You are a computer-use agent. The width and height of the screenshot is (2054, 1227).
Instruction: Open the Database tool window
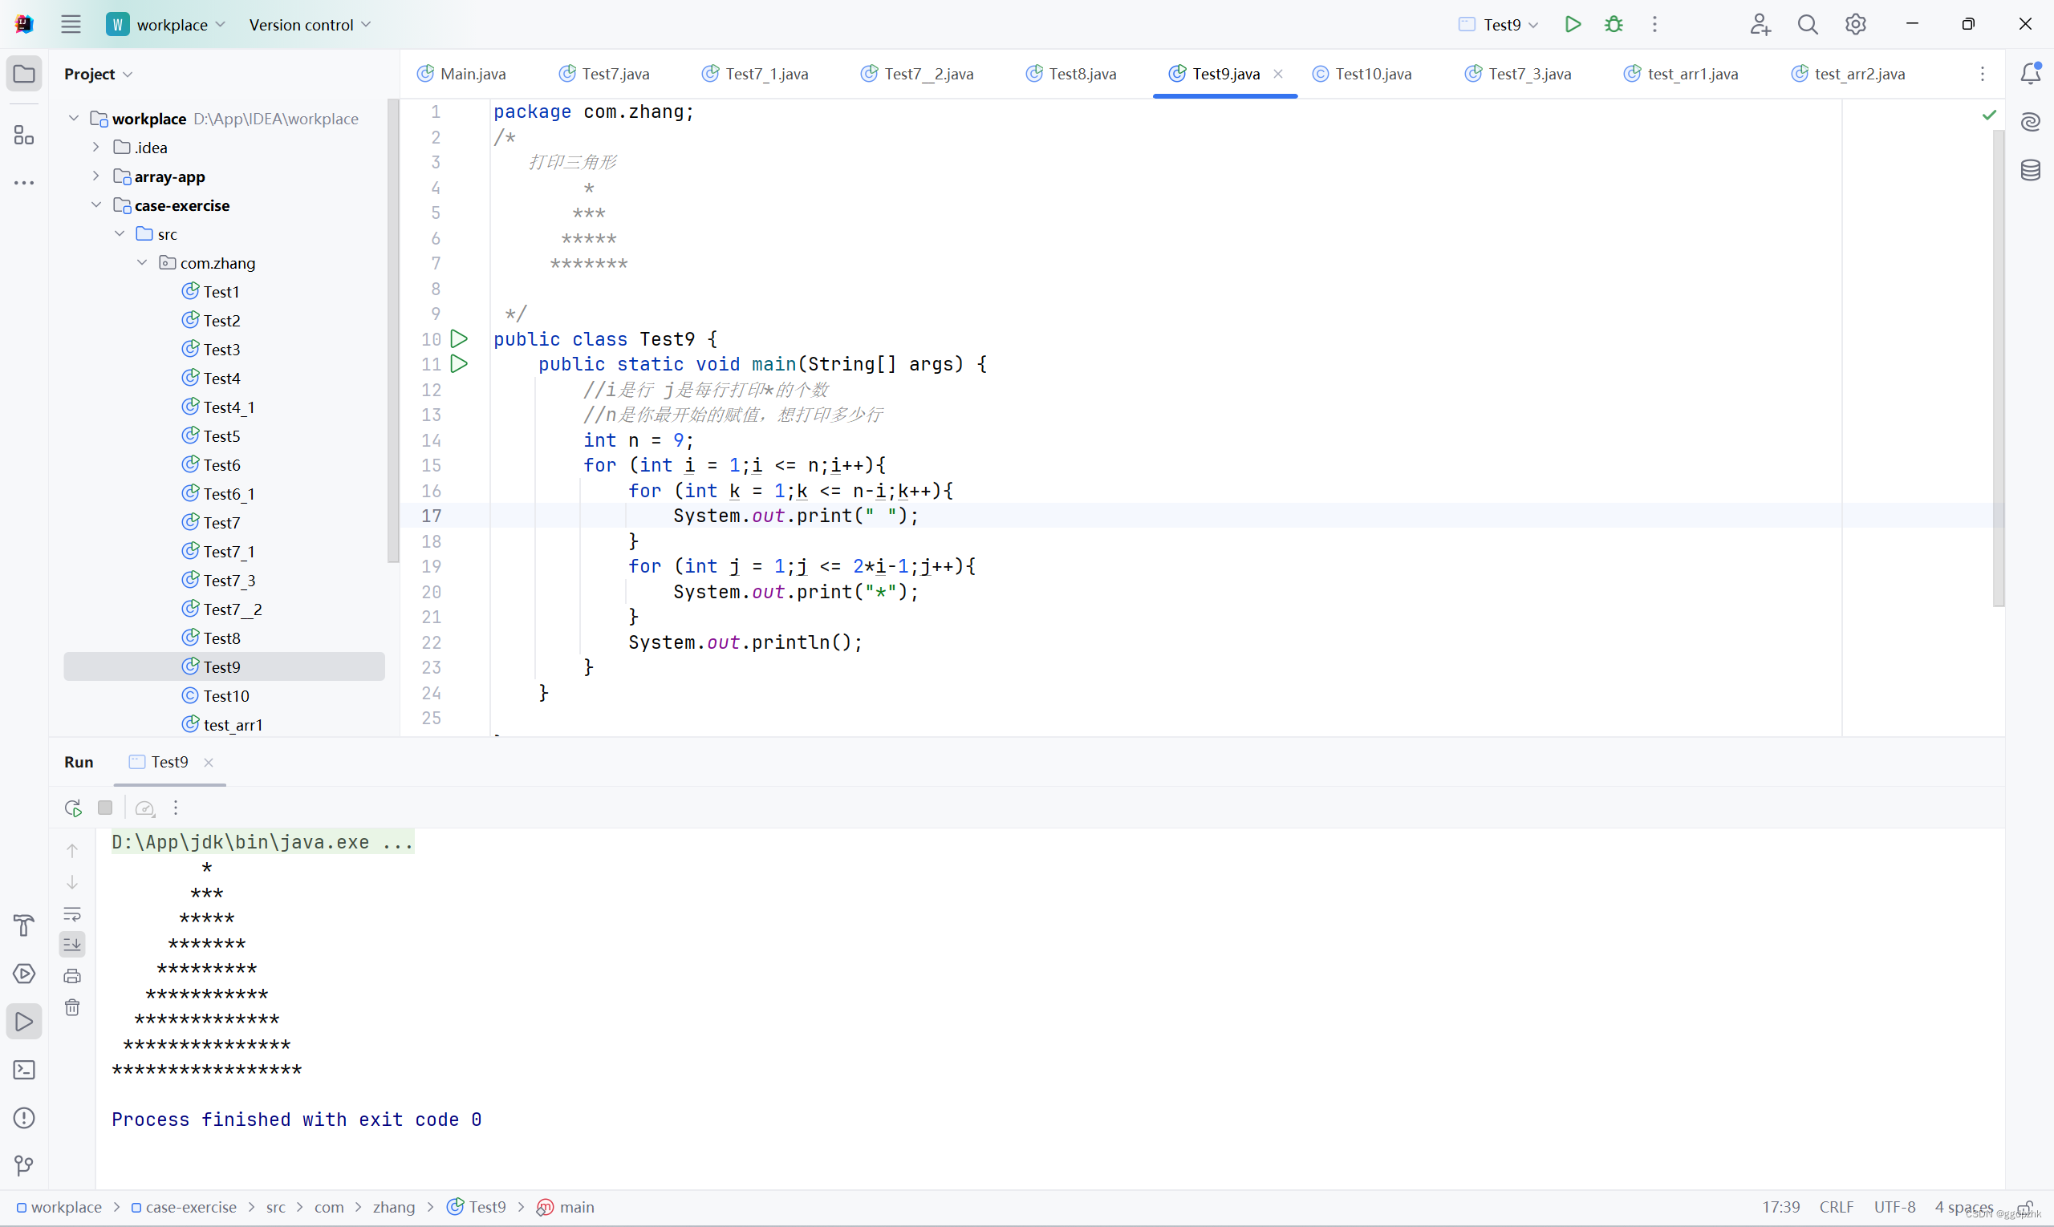(x=2031, y=170)
